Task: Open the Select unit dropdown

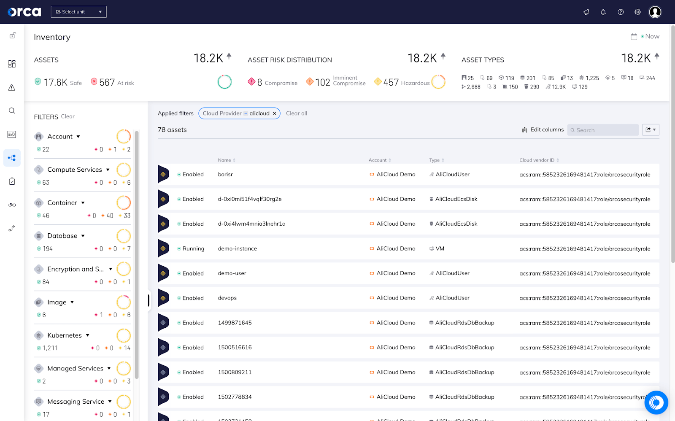Action: [x=78, y=11]
